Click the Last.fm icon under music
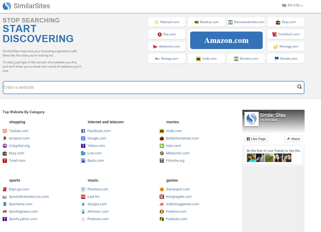 point(83,196)
